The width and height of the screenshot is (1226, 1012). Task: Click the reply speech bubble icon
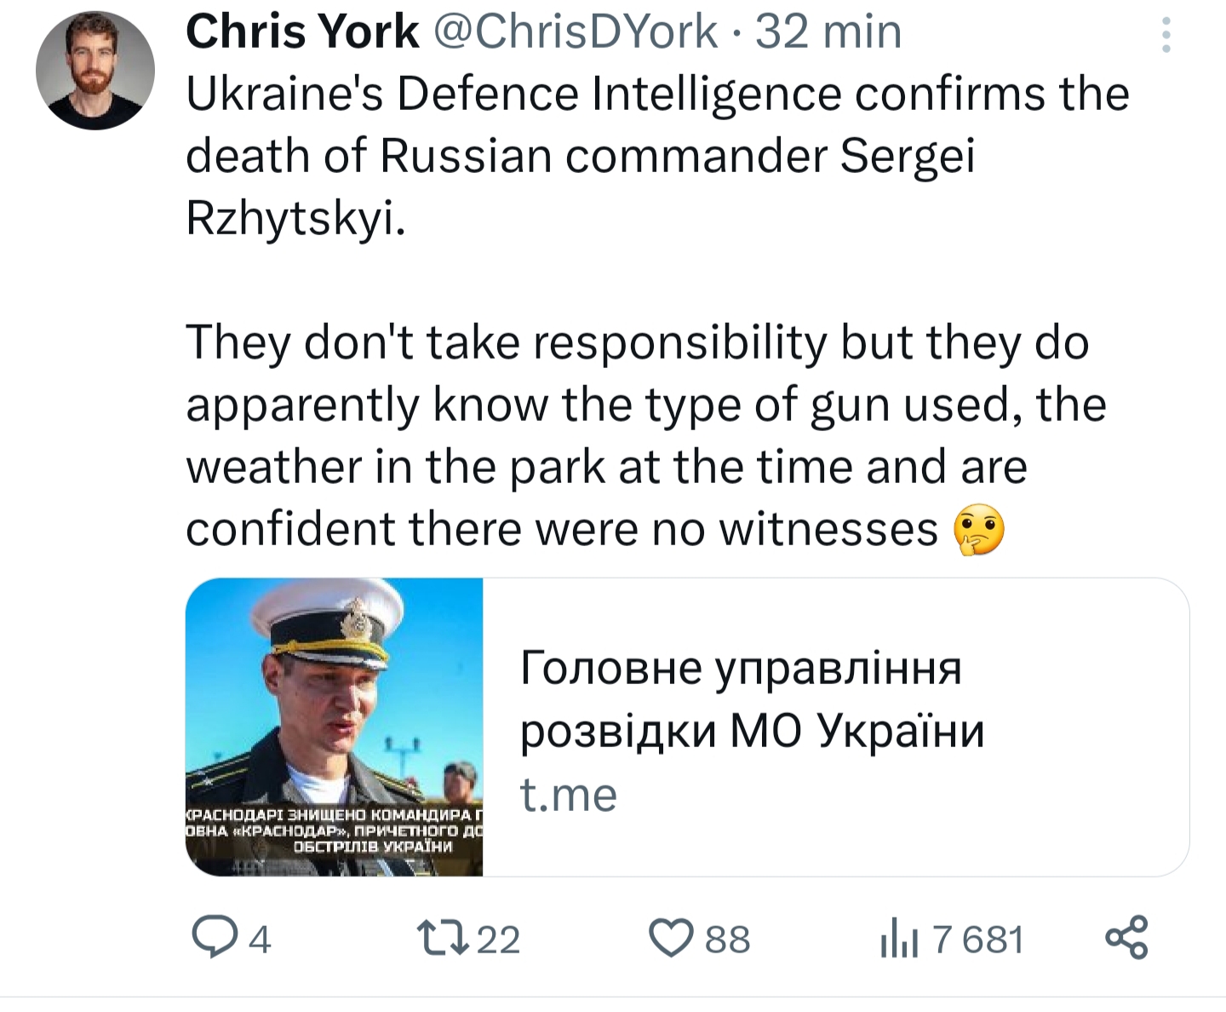215,938
